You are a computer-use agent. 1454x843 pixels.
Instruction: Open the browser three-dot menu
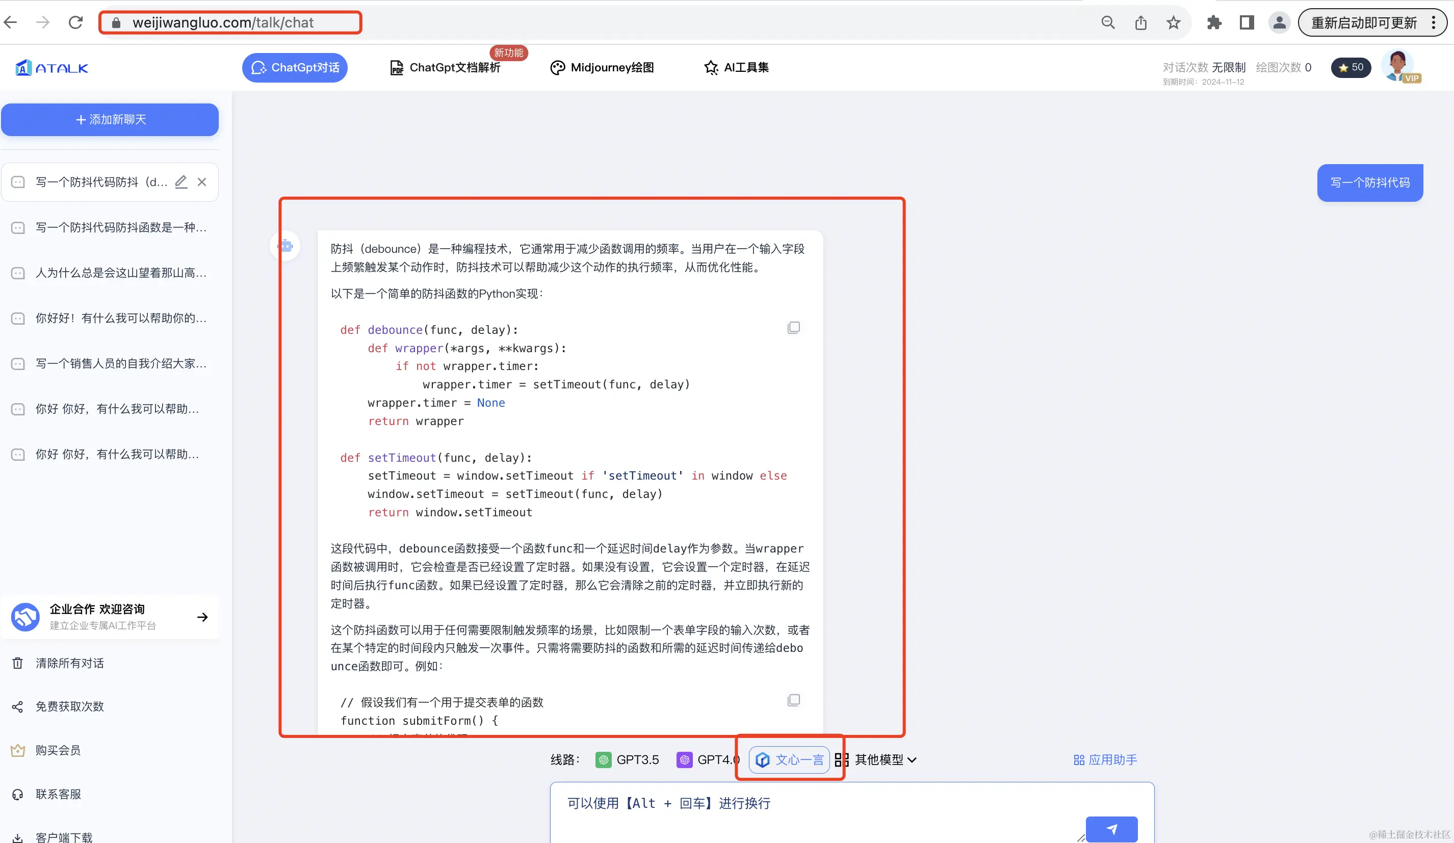click(x=1433, y=22)
